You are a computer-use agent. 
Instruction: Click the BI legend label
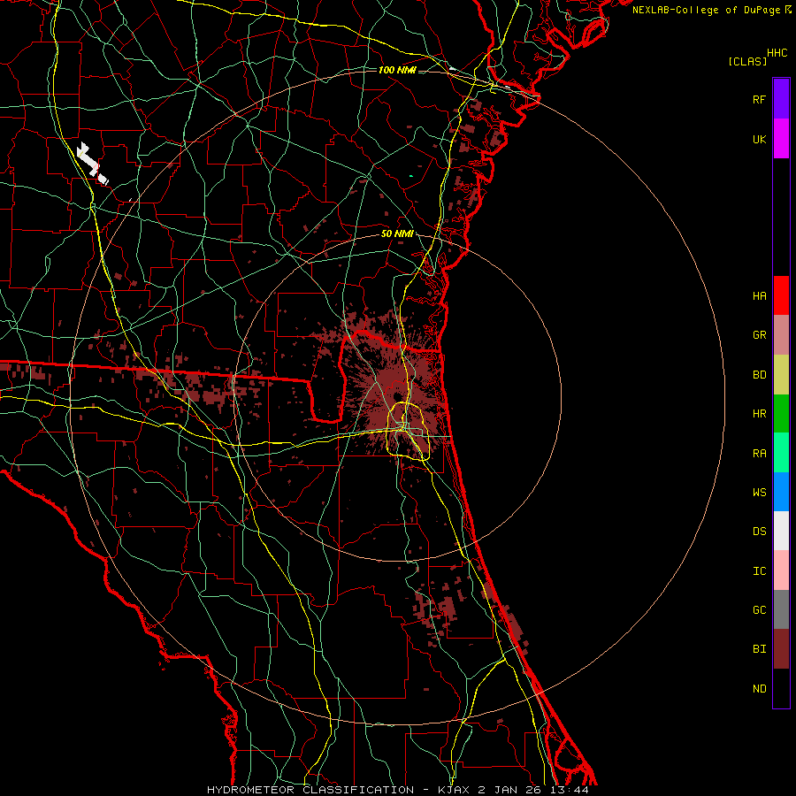[759, 649]
